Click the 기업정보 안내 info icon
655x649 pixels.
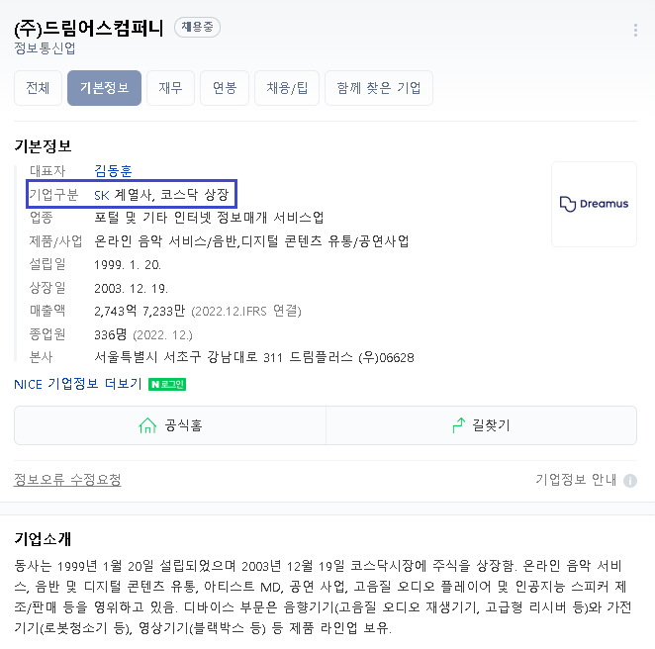point(630,481)
